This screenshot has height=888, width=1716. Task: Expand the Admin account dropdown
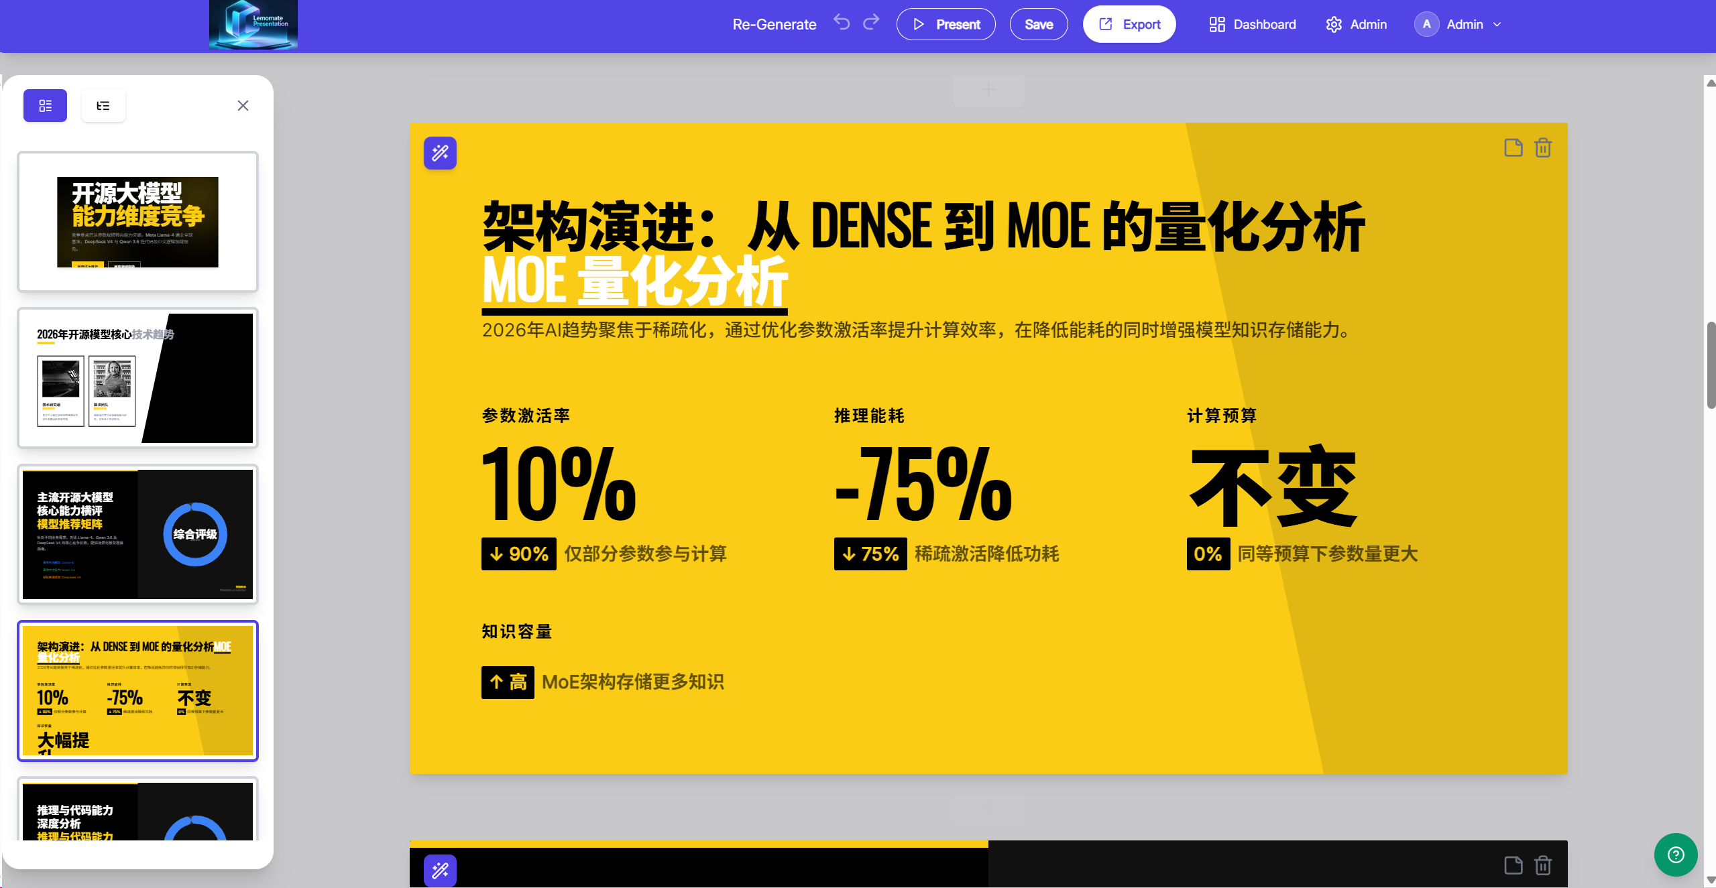(1497, 25)
